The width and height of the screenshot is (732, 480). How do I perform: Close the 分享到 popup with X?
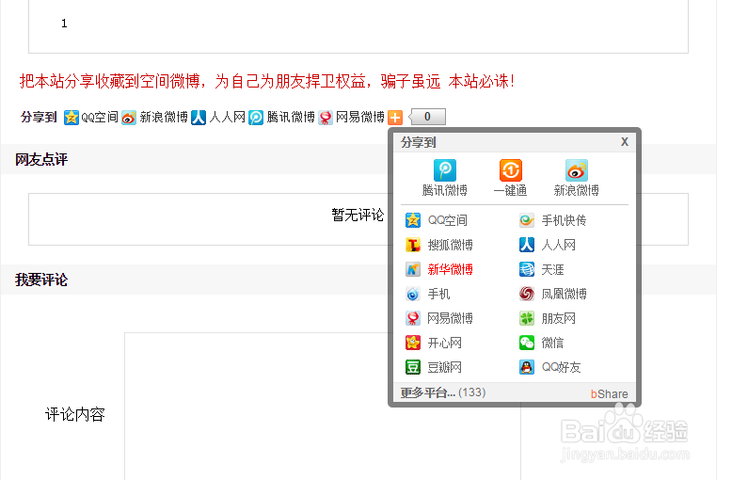click(625, 142)
